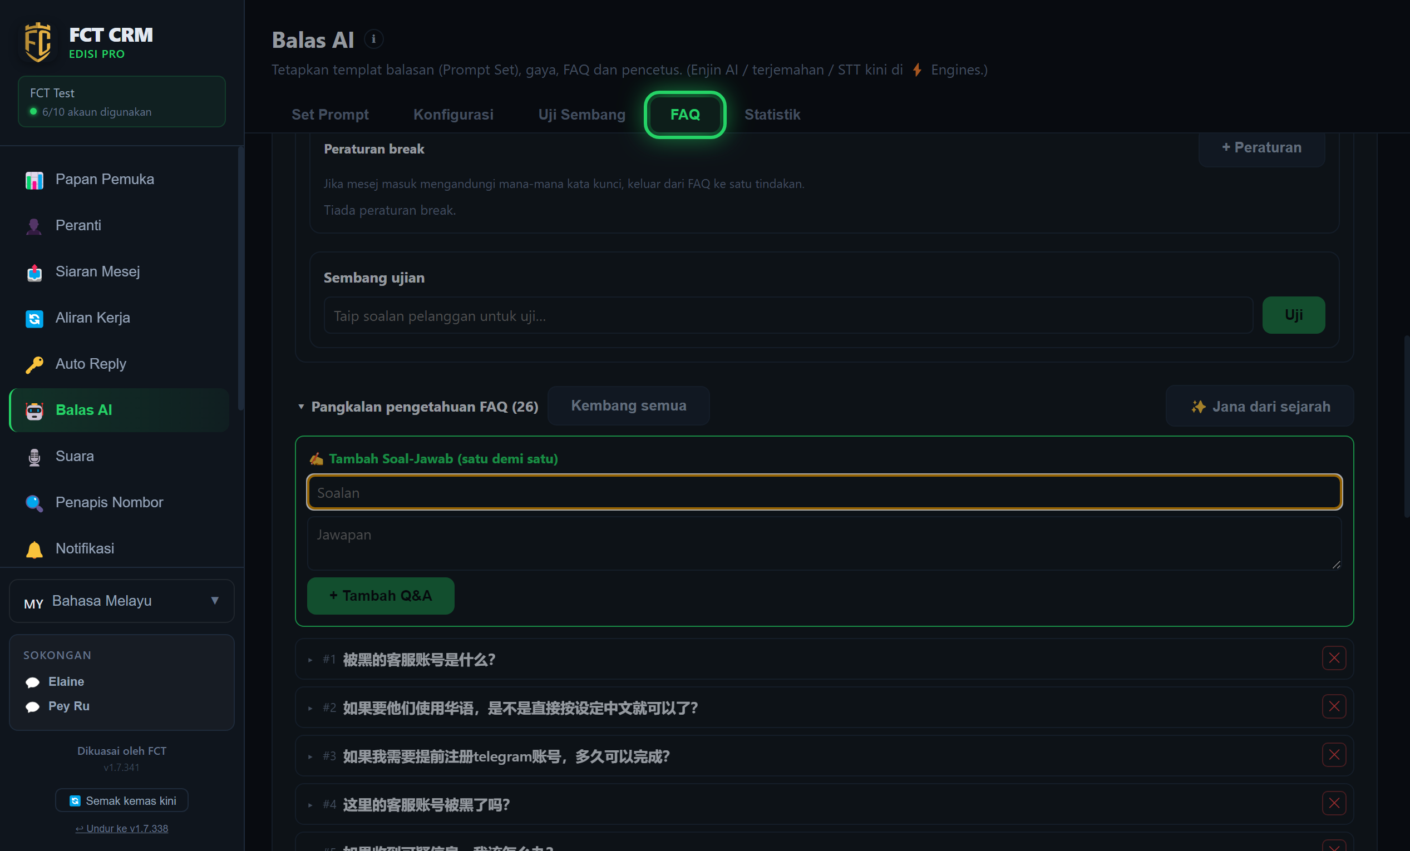This screenshot has width=1410, height=851.
Task: Go to Papan Pemuka in sidebar
Action: click(119, 180)
